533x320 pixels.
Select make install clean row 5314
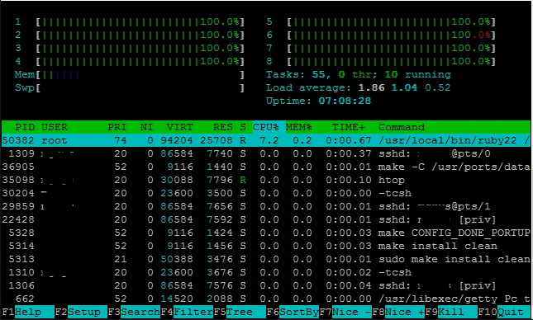tap(266, 246)
